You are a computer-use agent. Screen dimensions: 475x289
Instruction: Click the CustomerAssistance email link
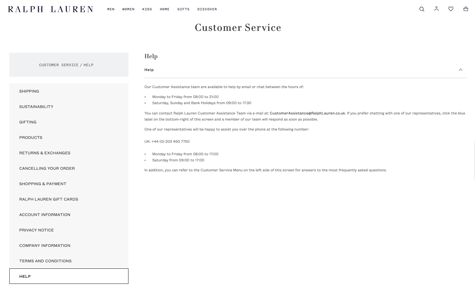coord(307,113)
